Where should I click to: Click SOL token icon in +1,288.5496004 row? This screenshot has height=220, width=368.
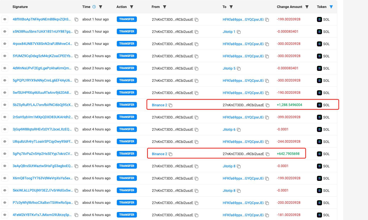319,105
